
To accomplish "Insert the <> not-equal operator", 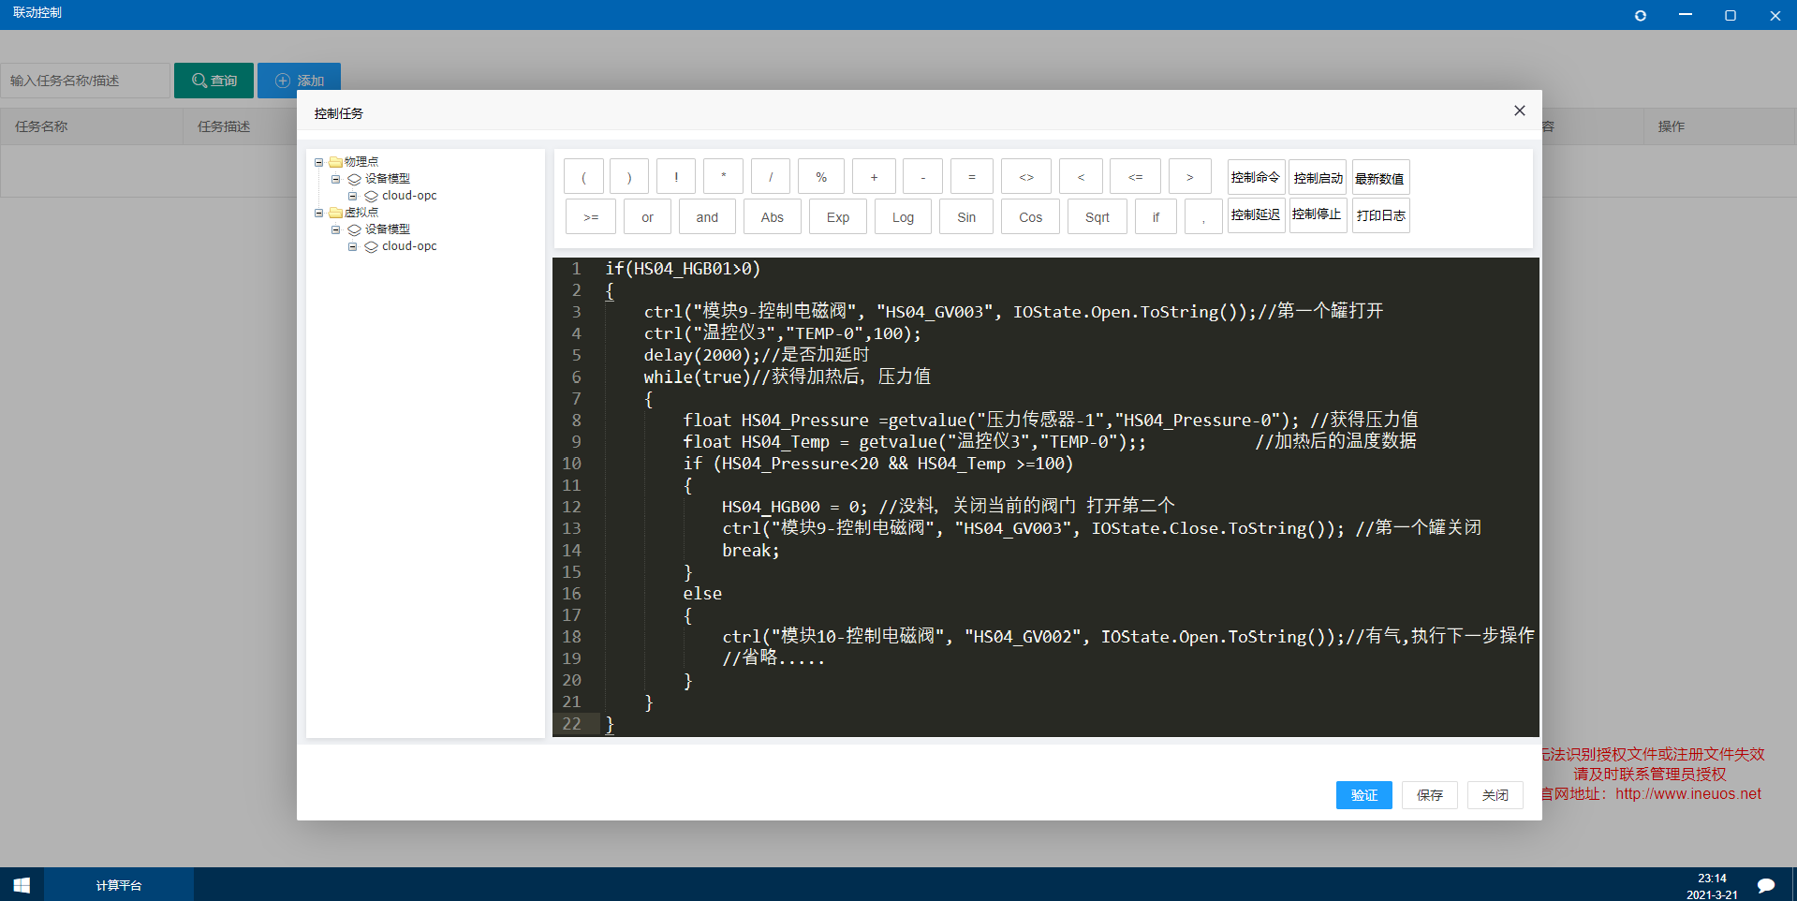I will [x=1026, y=177].
